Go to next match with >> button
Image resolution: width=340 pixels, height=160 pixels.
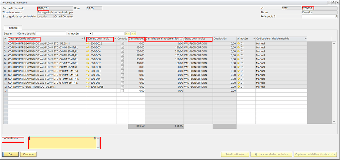pos(133,34)
